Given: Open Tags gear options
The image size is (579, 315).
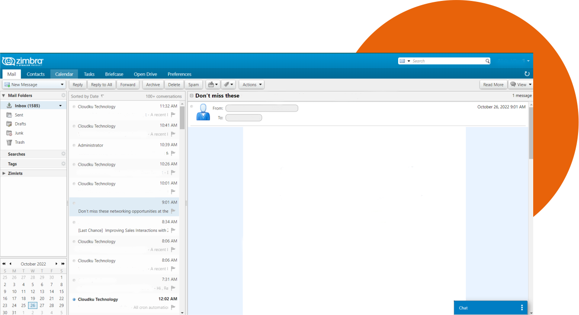Looking at the screenshot, I should pyautogui.click(x=64, y=164).
